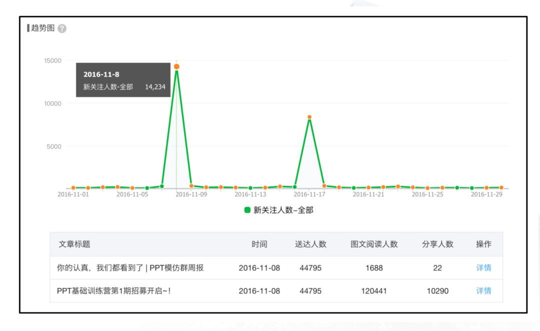
Task: Select the tooltip date 2016-11-8
Action: click(101, 74)
